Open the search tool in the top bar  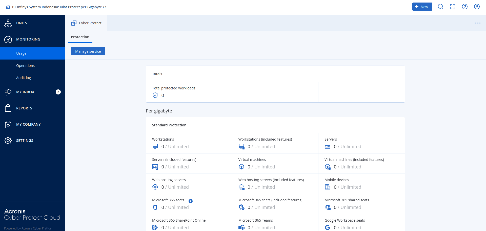click(440, 7)
